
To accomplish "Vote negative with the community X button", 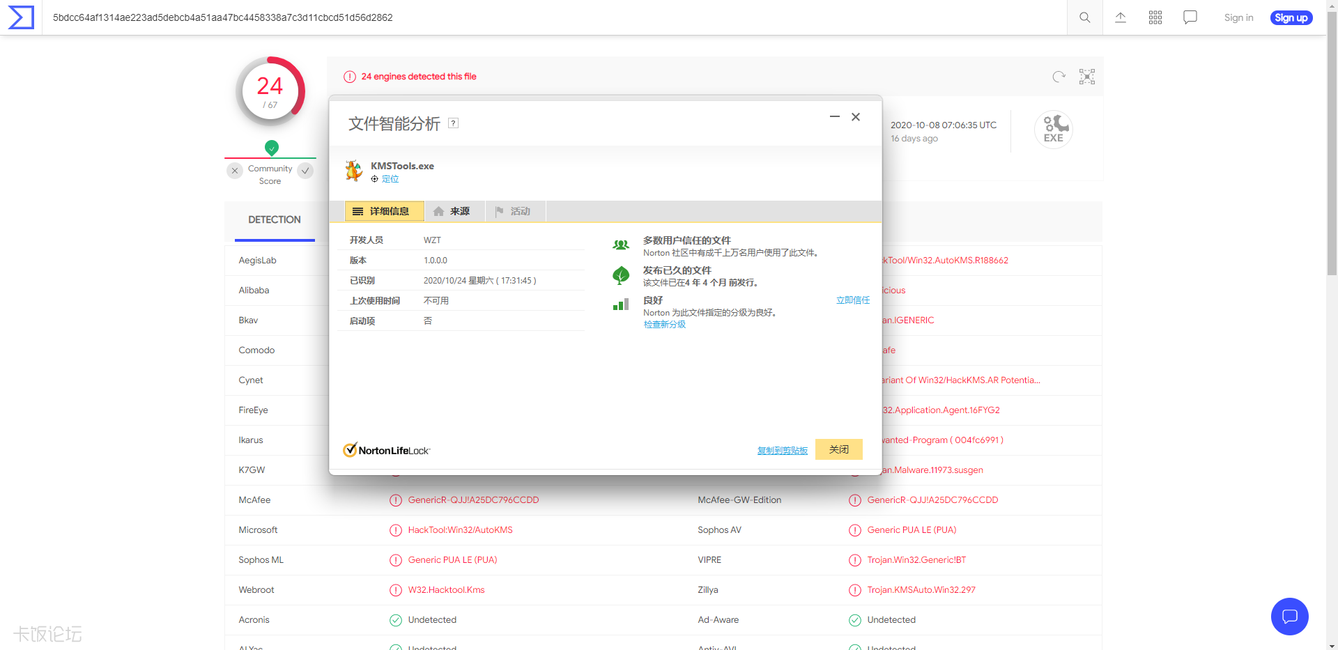I will [235, 171].
